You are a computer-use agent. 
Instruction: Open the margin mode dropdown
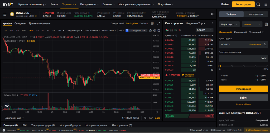point(229,24)
